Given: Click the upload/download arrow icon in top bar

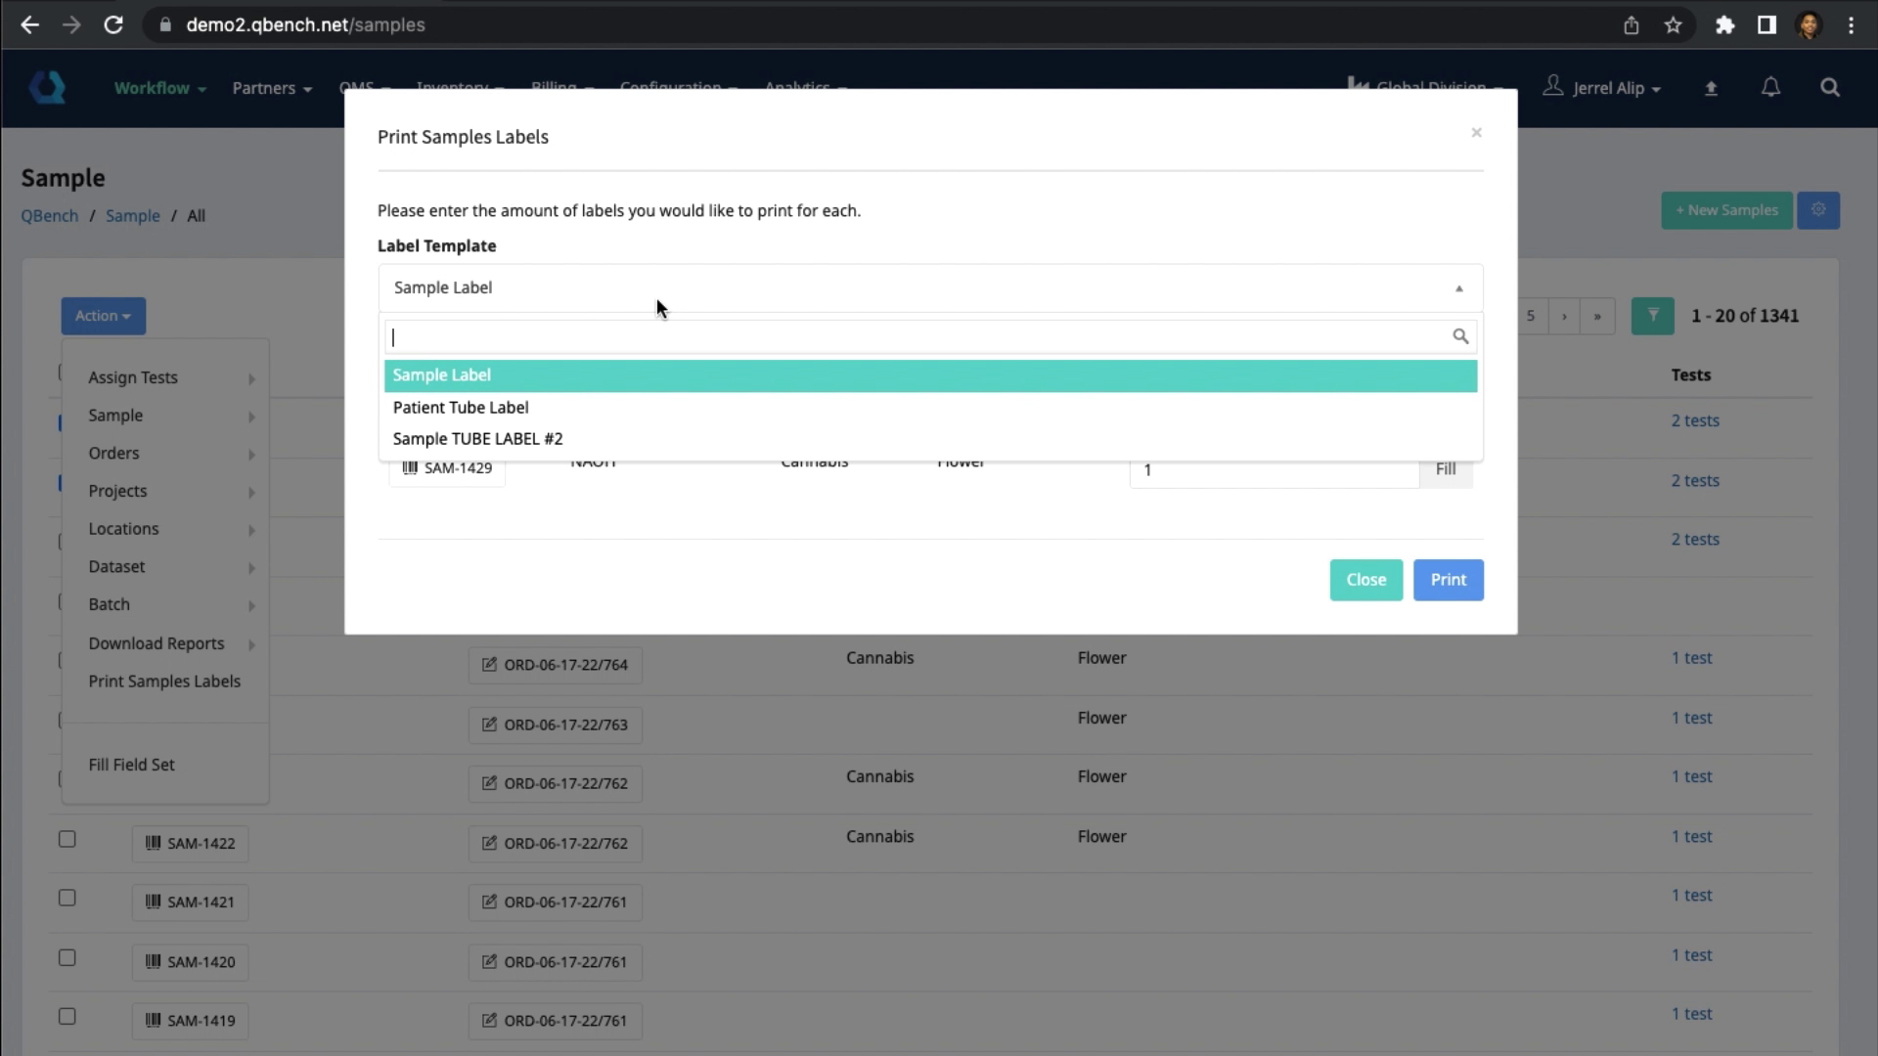Looking at the screenshot, I should [x=1711, y=88].
